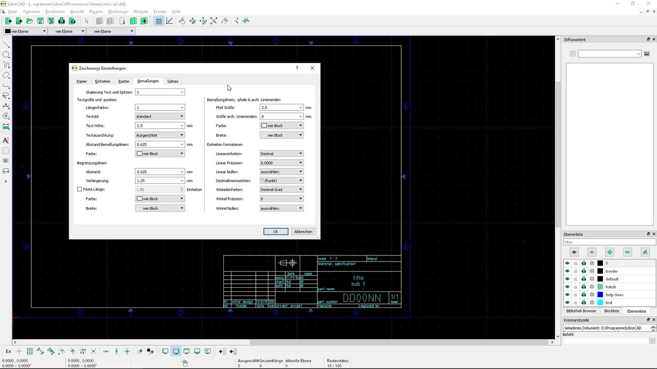Open the Textstil dropdown showing standard
This screenshot has width=657, height=369.
pos(160,116)
